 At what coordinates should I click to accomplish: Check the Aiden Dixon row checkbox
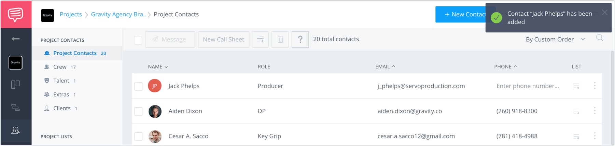[138, 111]
